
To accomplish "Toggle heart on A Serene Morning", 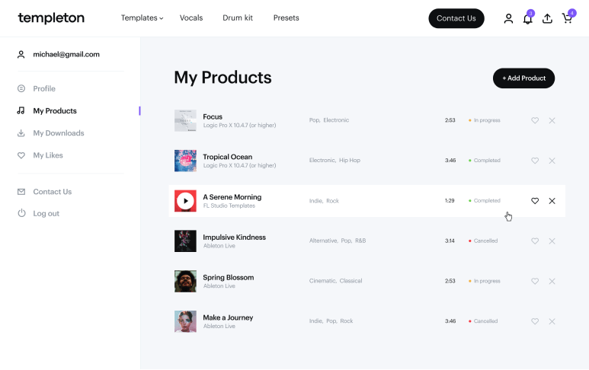I will pyautogui.click(x=535, y=201).
